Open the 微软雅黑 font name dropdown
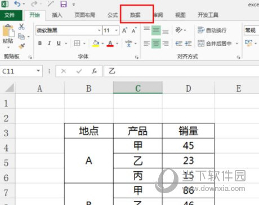259x205 pixels. pyautogui.click(x=99, y=30)
